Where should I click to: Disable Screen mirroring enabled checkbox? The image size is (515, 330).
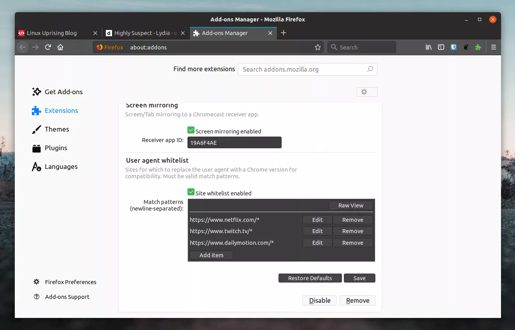pyautogui.click(x=191, y=130)
